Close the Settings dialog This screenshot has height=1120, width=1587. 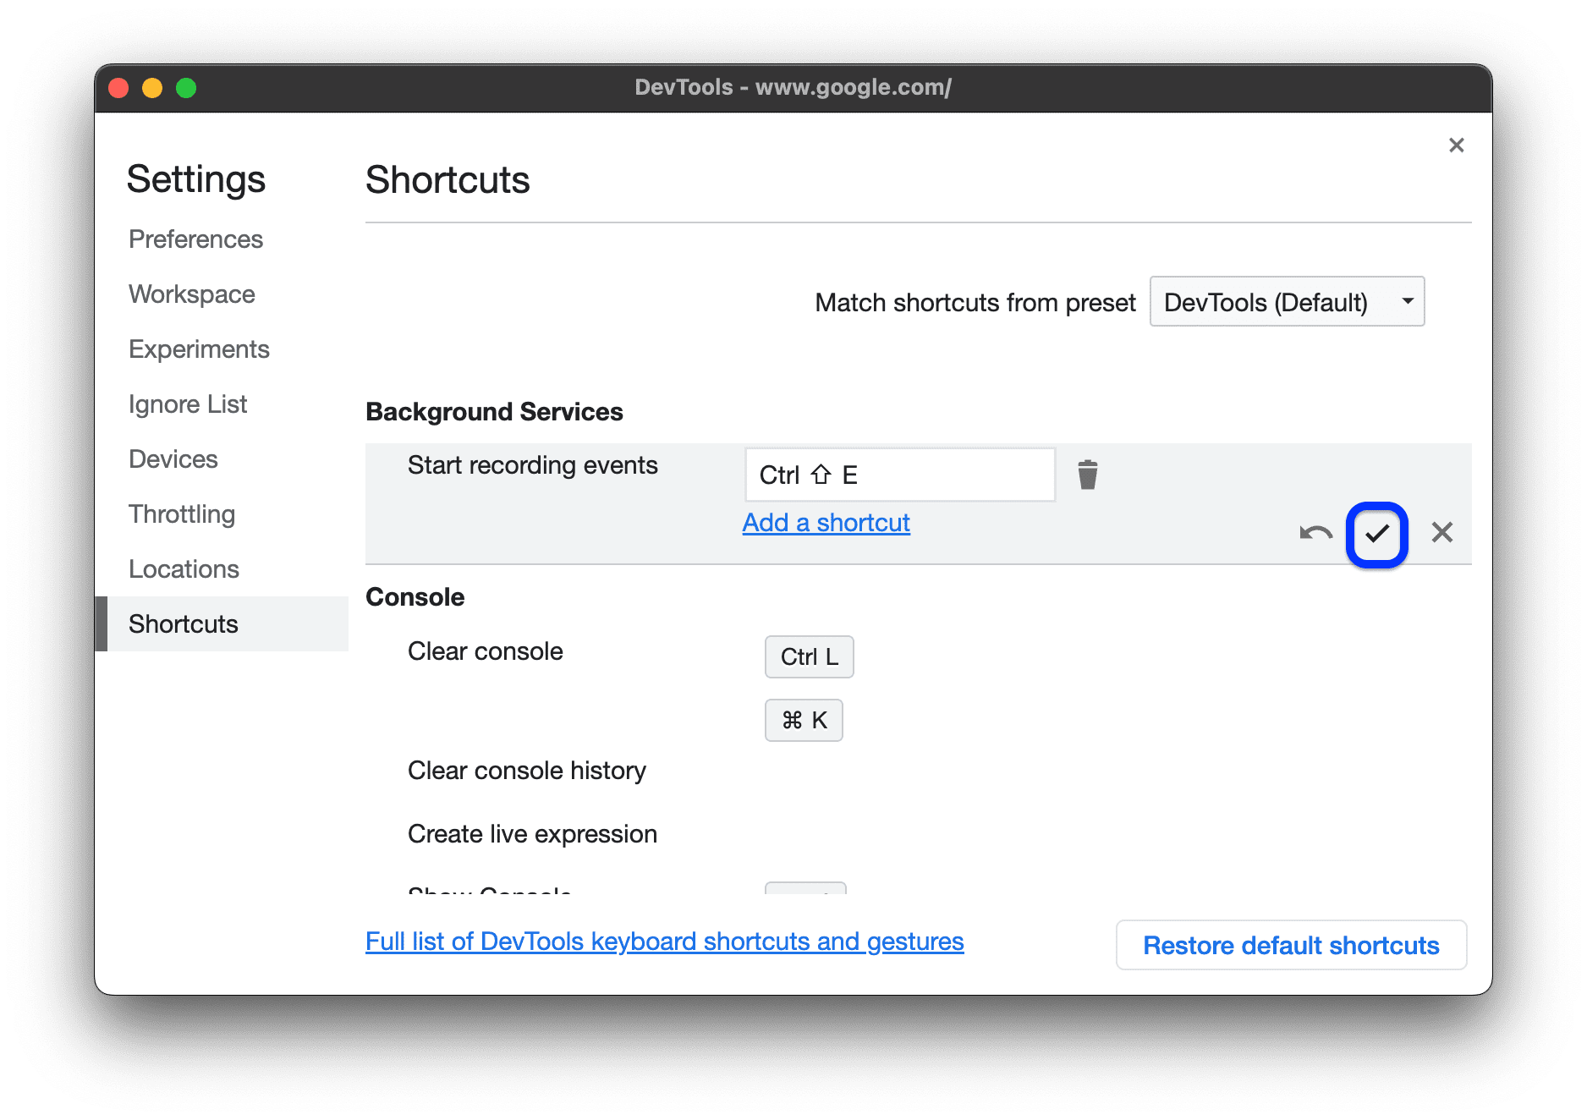1456,145
